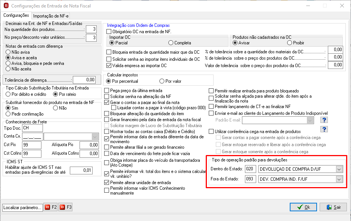The width and height of the screenshot is (351, 221).
Task: Click the Cst Pis input field
Action: pos(32,145)
